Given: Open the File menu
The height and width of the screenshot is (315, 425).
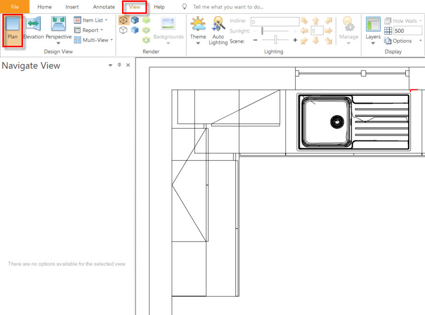Looking at the screenshot, I should 15,7.
